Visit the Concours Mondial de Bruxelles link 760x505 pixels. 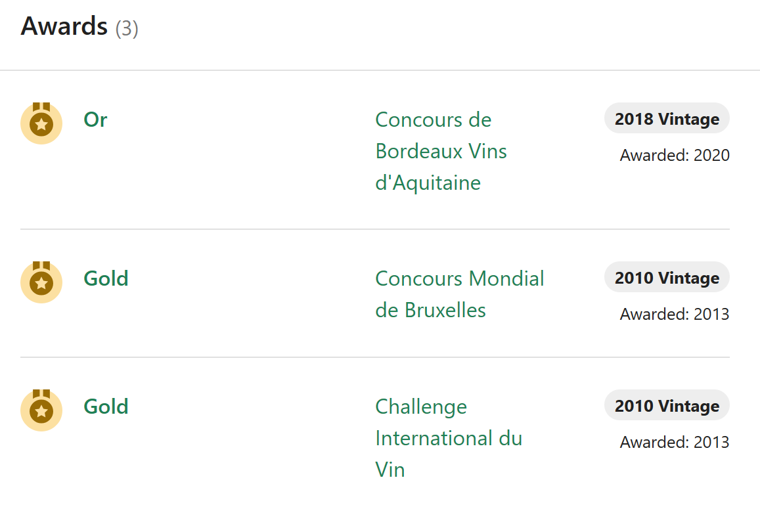pyautogui.click(x=459, y=294)
